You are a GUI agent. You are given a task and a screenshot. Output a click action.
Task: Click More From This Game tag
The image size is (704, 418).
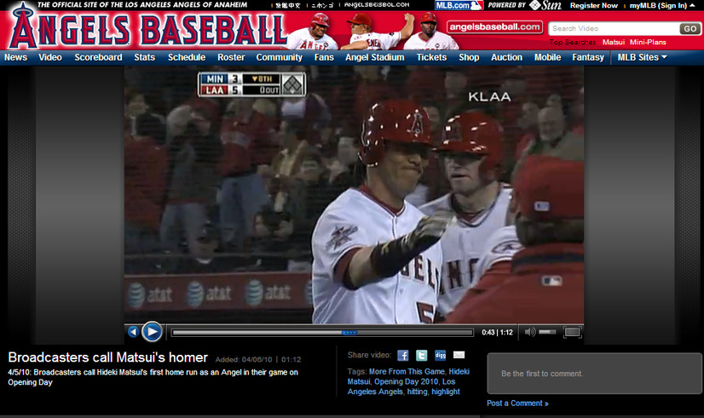click(x=407, y=372)
